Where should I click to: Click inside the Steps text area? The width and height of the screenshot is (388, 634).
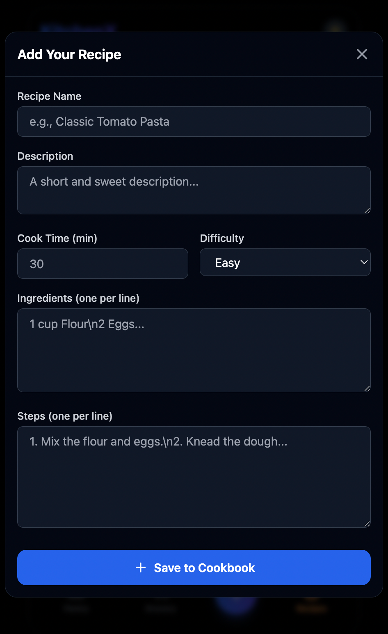[194, 477]
